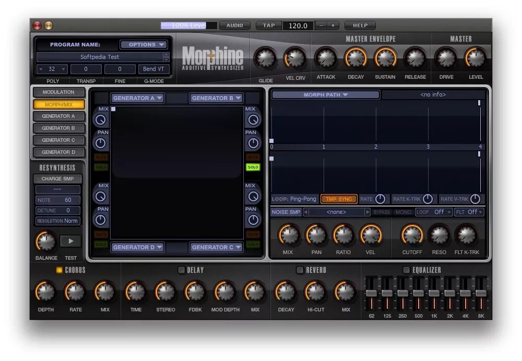Open the Generator B page
522x361 pixels.
[x=58, y=128]
